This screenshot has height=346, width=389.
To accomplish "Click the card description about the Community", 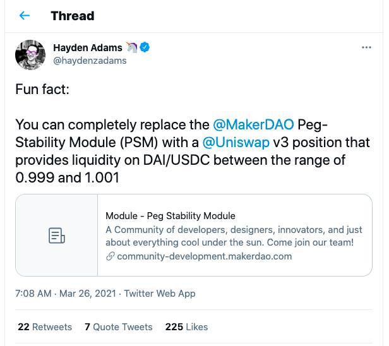I will tap(234, 236).
